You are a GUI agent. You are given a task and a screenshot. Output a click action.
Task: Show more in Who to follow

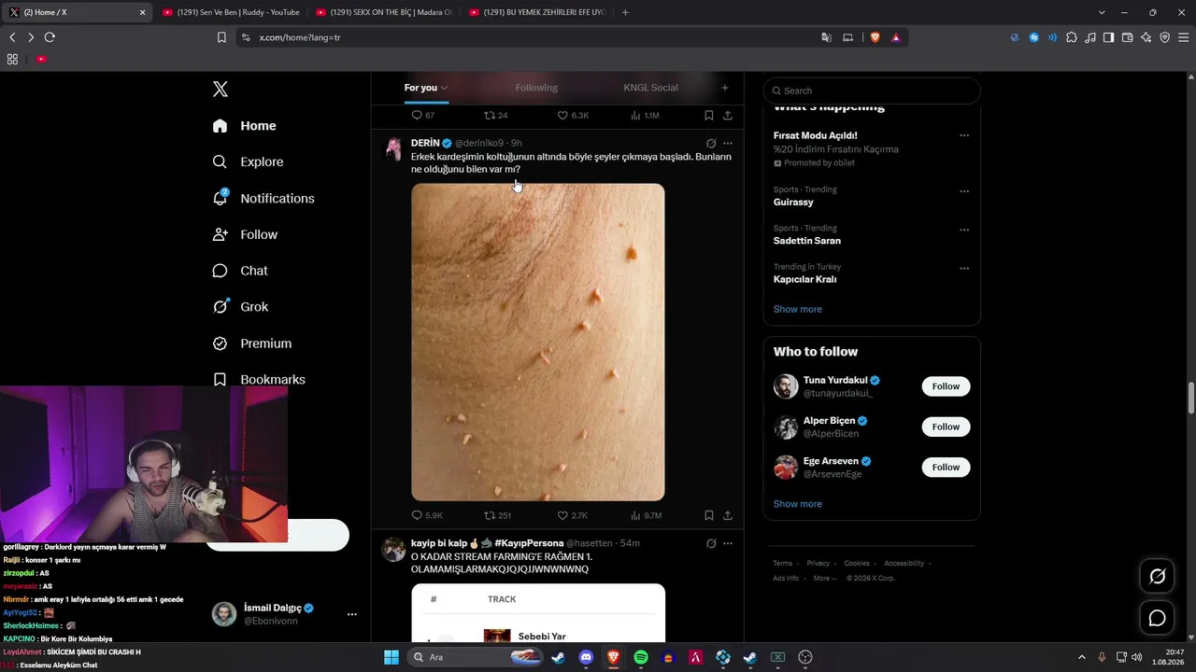(798, 504)
